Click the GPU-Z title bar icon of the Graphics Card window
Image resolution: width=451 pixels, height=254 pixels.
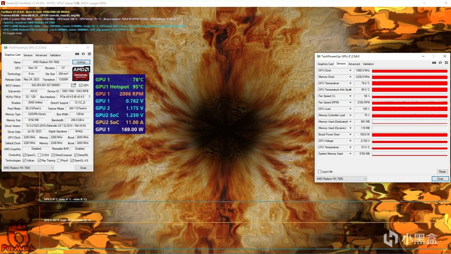(5, 48)
